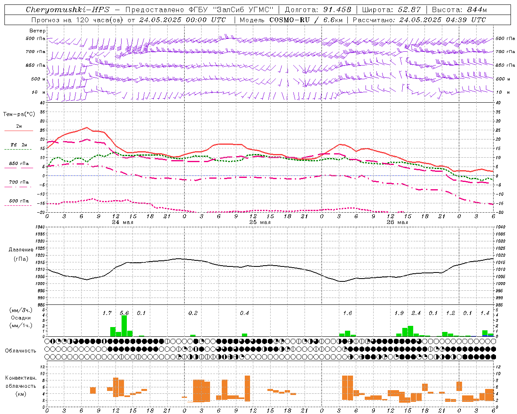The image size is (517, 414).
Task: Click the 'Осадки' precipitation label
Action: click(x=21, y=318)
